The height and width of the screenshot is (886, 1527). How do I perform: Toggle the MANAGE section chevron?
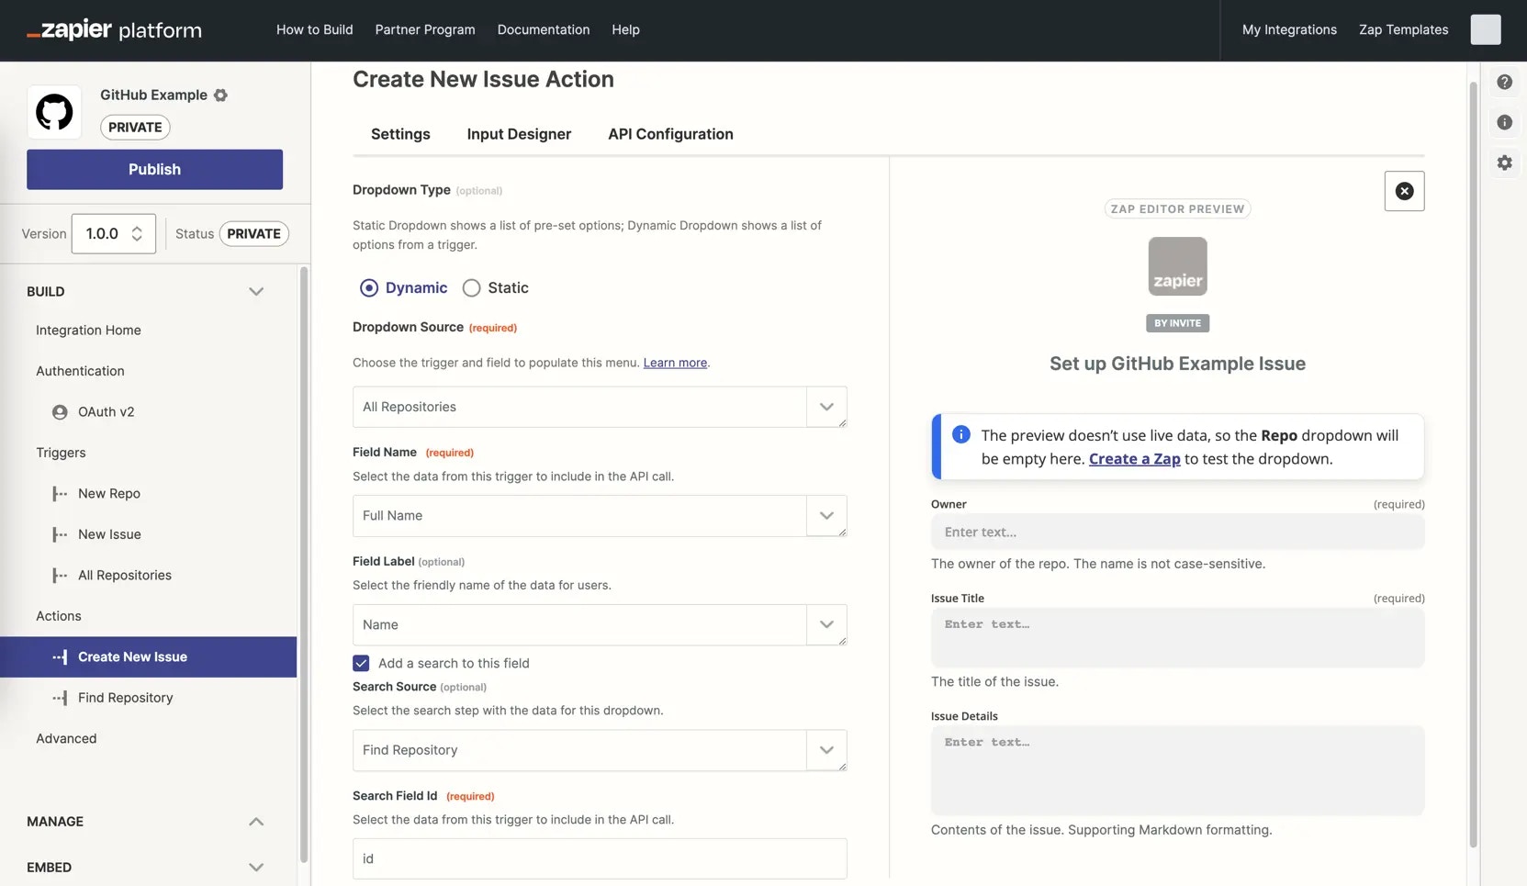(256, 822)
